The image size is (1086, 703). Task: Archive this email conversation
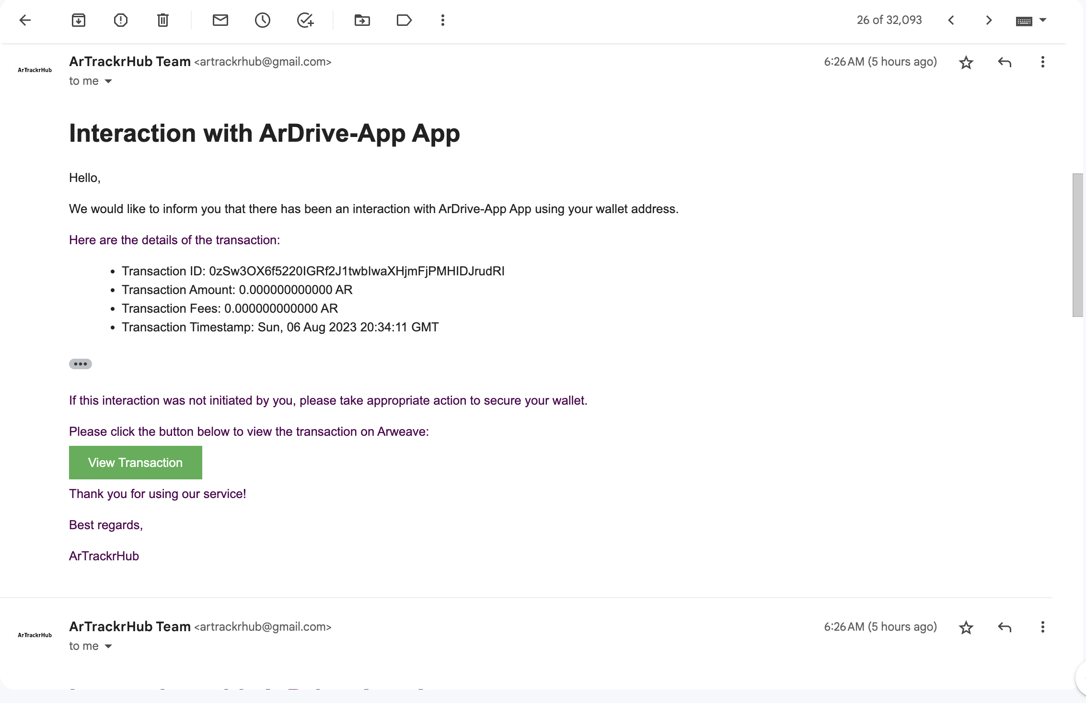(79, 20)
